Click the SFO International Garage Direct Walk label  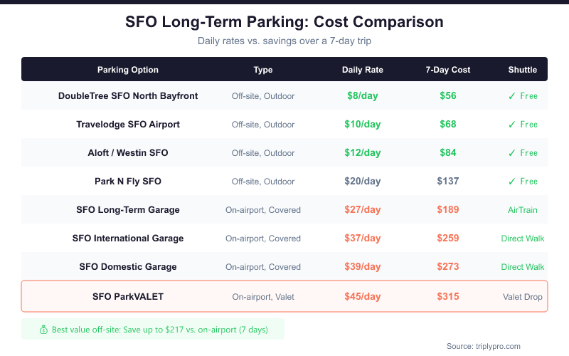click(x=523, y=239)
